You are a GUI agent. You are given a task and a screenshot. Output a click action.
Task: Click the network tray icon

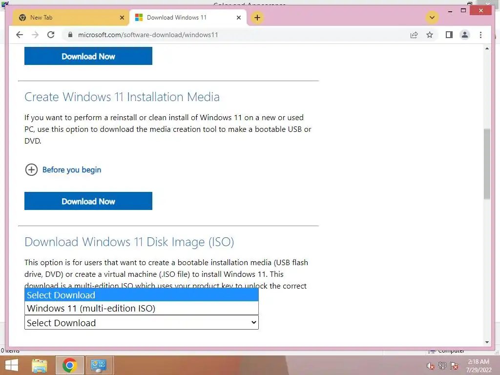point(442,366)
